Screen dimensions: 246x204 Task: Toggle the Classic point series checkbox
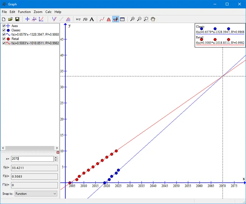coord(4,30)
